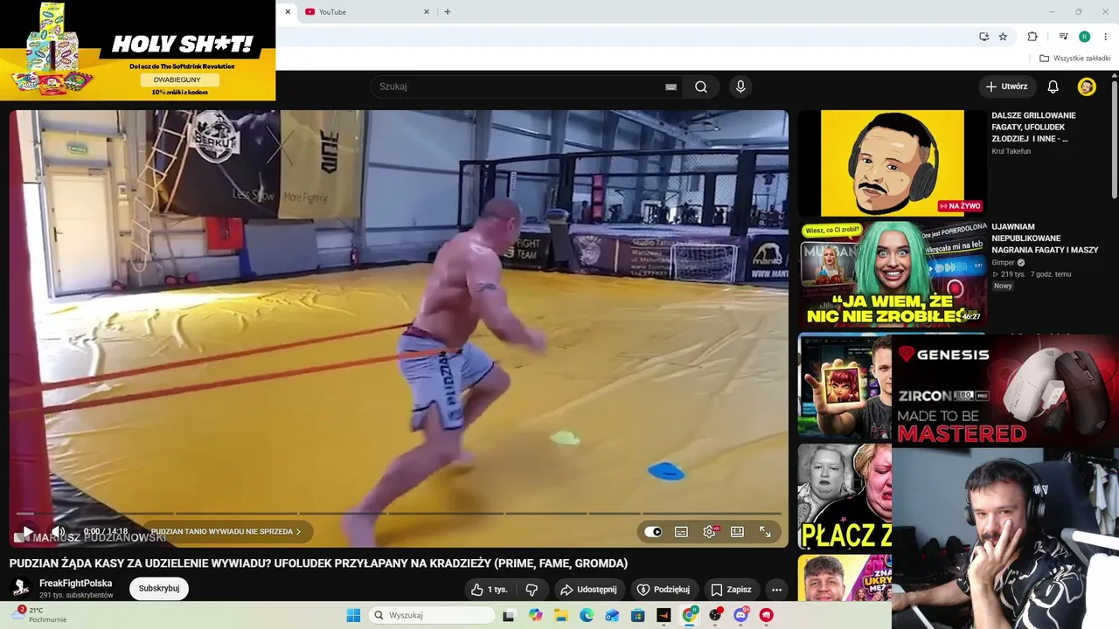Expand the chapter "PUDZIAN TANIO WYWIADU NIE SPRZEDA"
Image resolution: width=1119 pixels, height=629 pixels.
(x=226, y=531)
